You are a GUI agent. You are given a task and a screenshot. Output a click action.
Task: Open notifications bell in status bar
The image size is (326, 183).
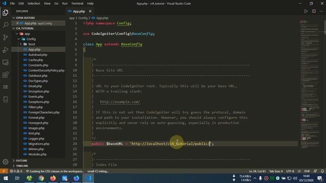322,171
